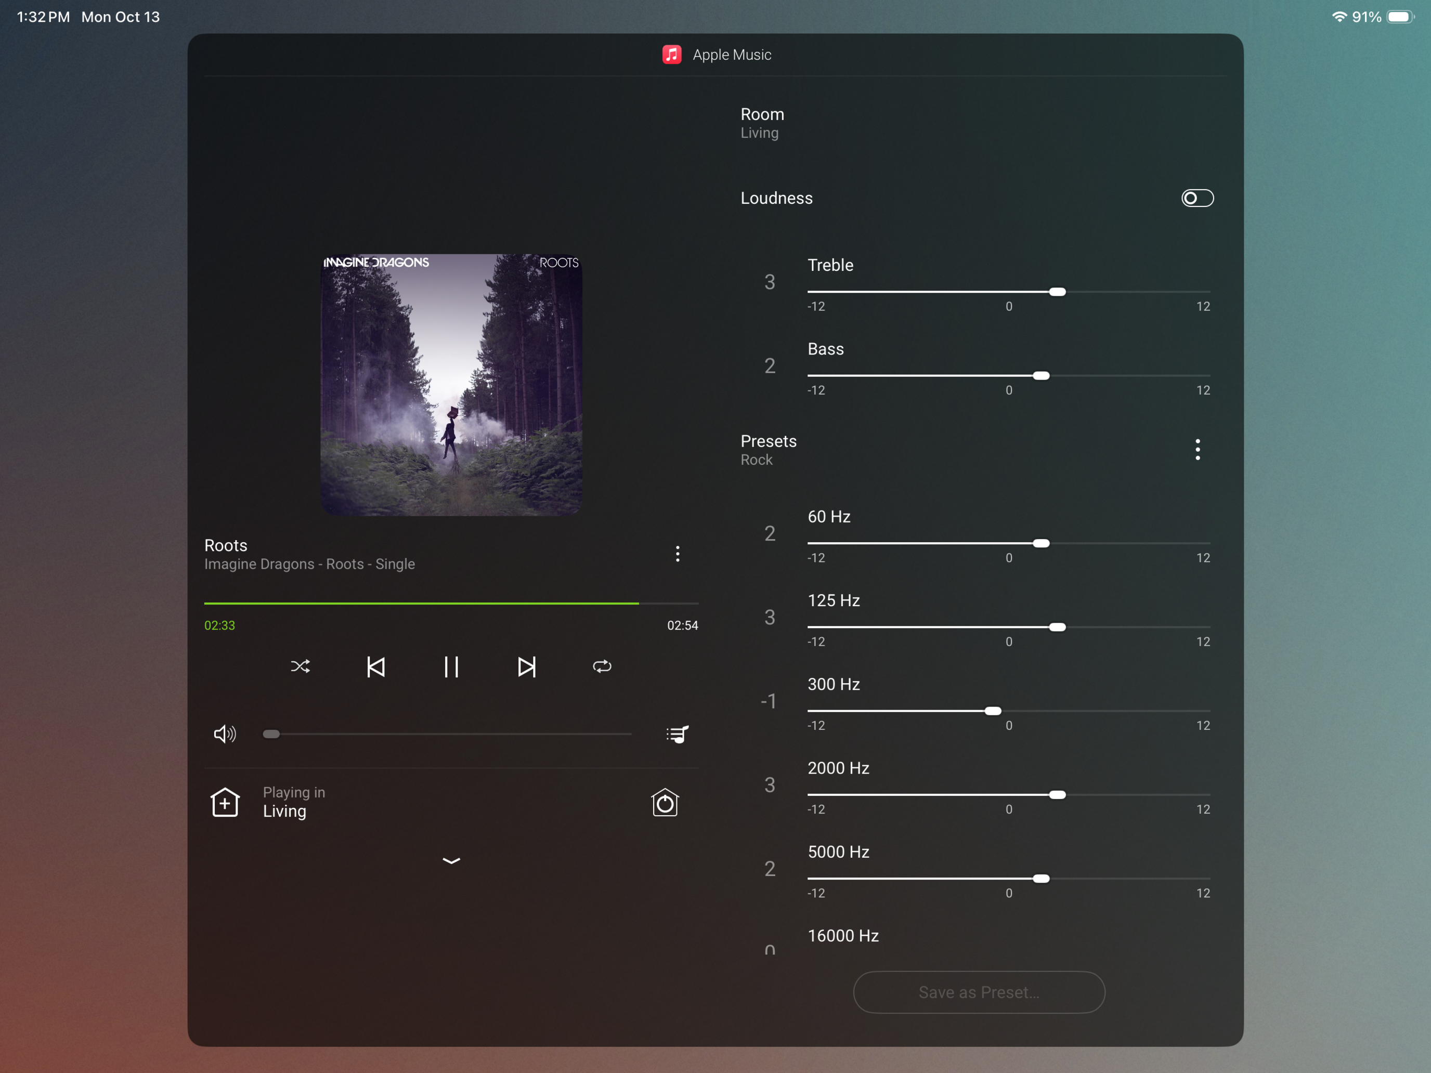Open add-room house icon
Viewport: 1431px width, 1073px height.
click(x=225, y=802)
